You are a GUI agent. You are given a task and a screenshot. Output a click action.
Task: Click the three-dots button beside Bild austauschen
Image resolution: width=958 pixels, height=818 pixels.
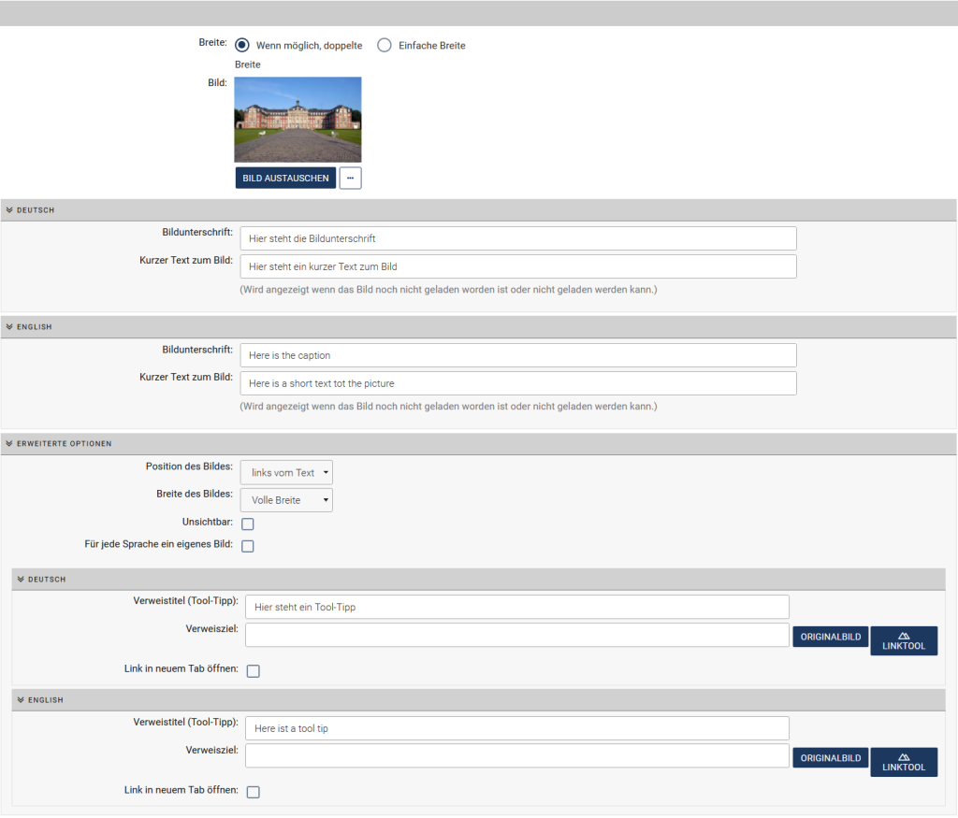(x=350, y=179)
